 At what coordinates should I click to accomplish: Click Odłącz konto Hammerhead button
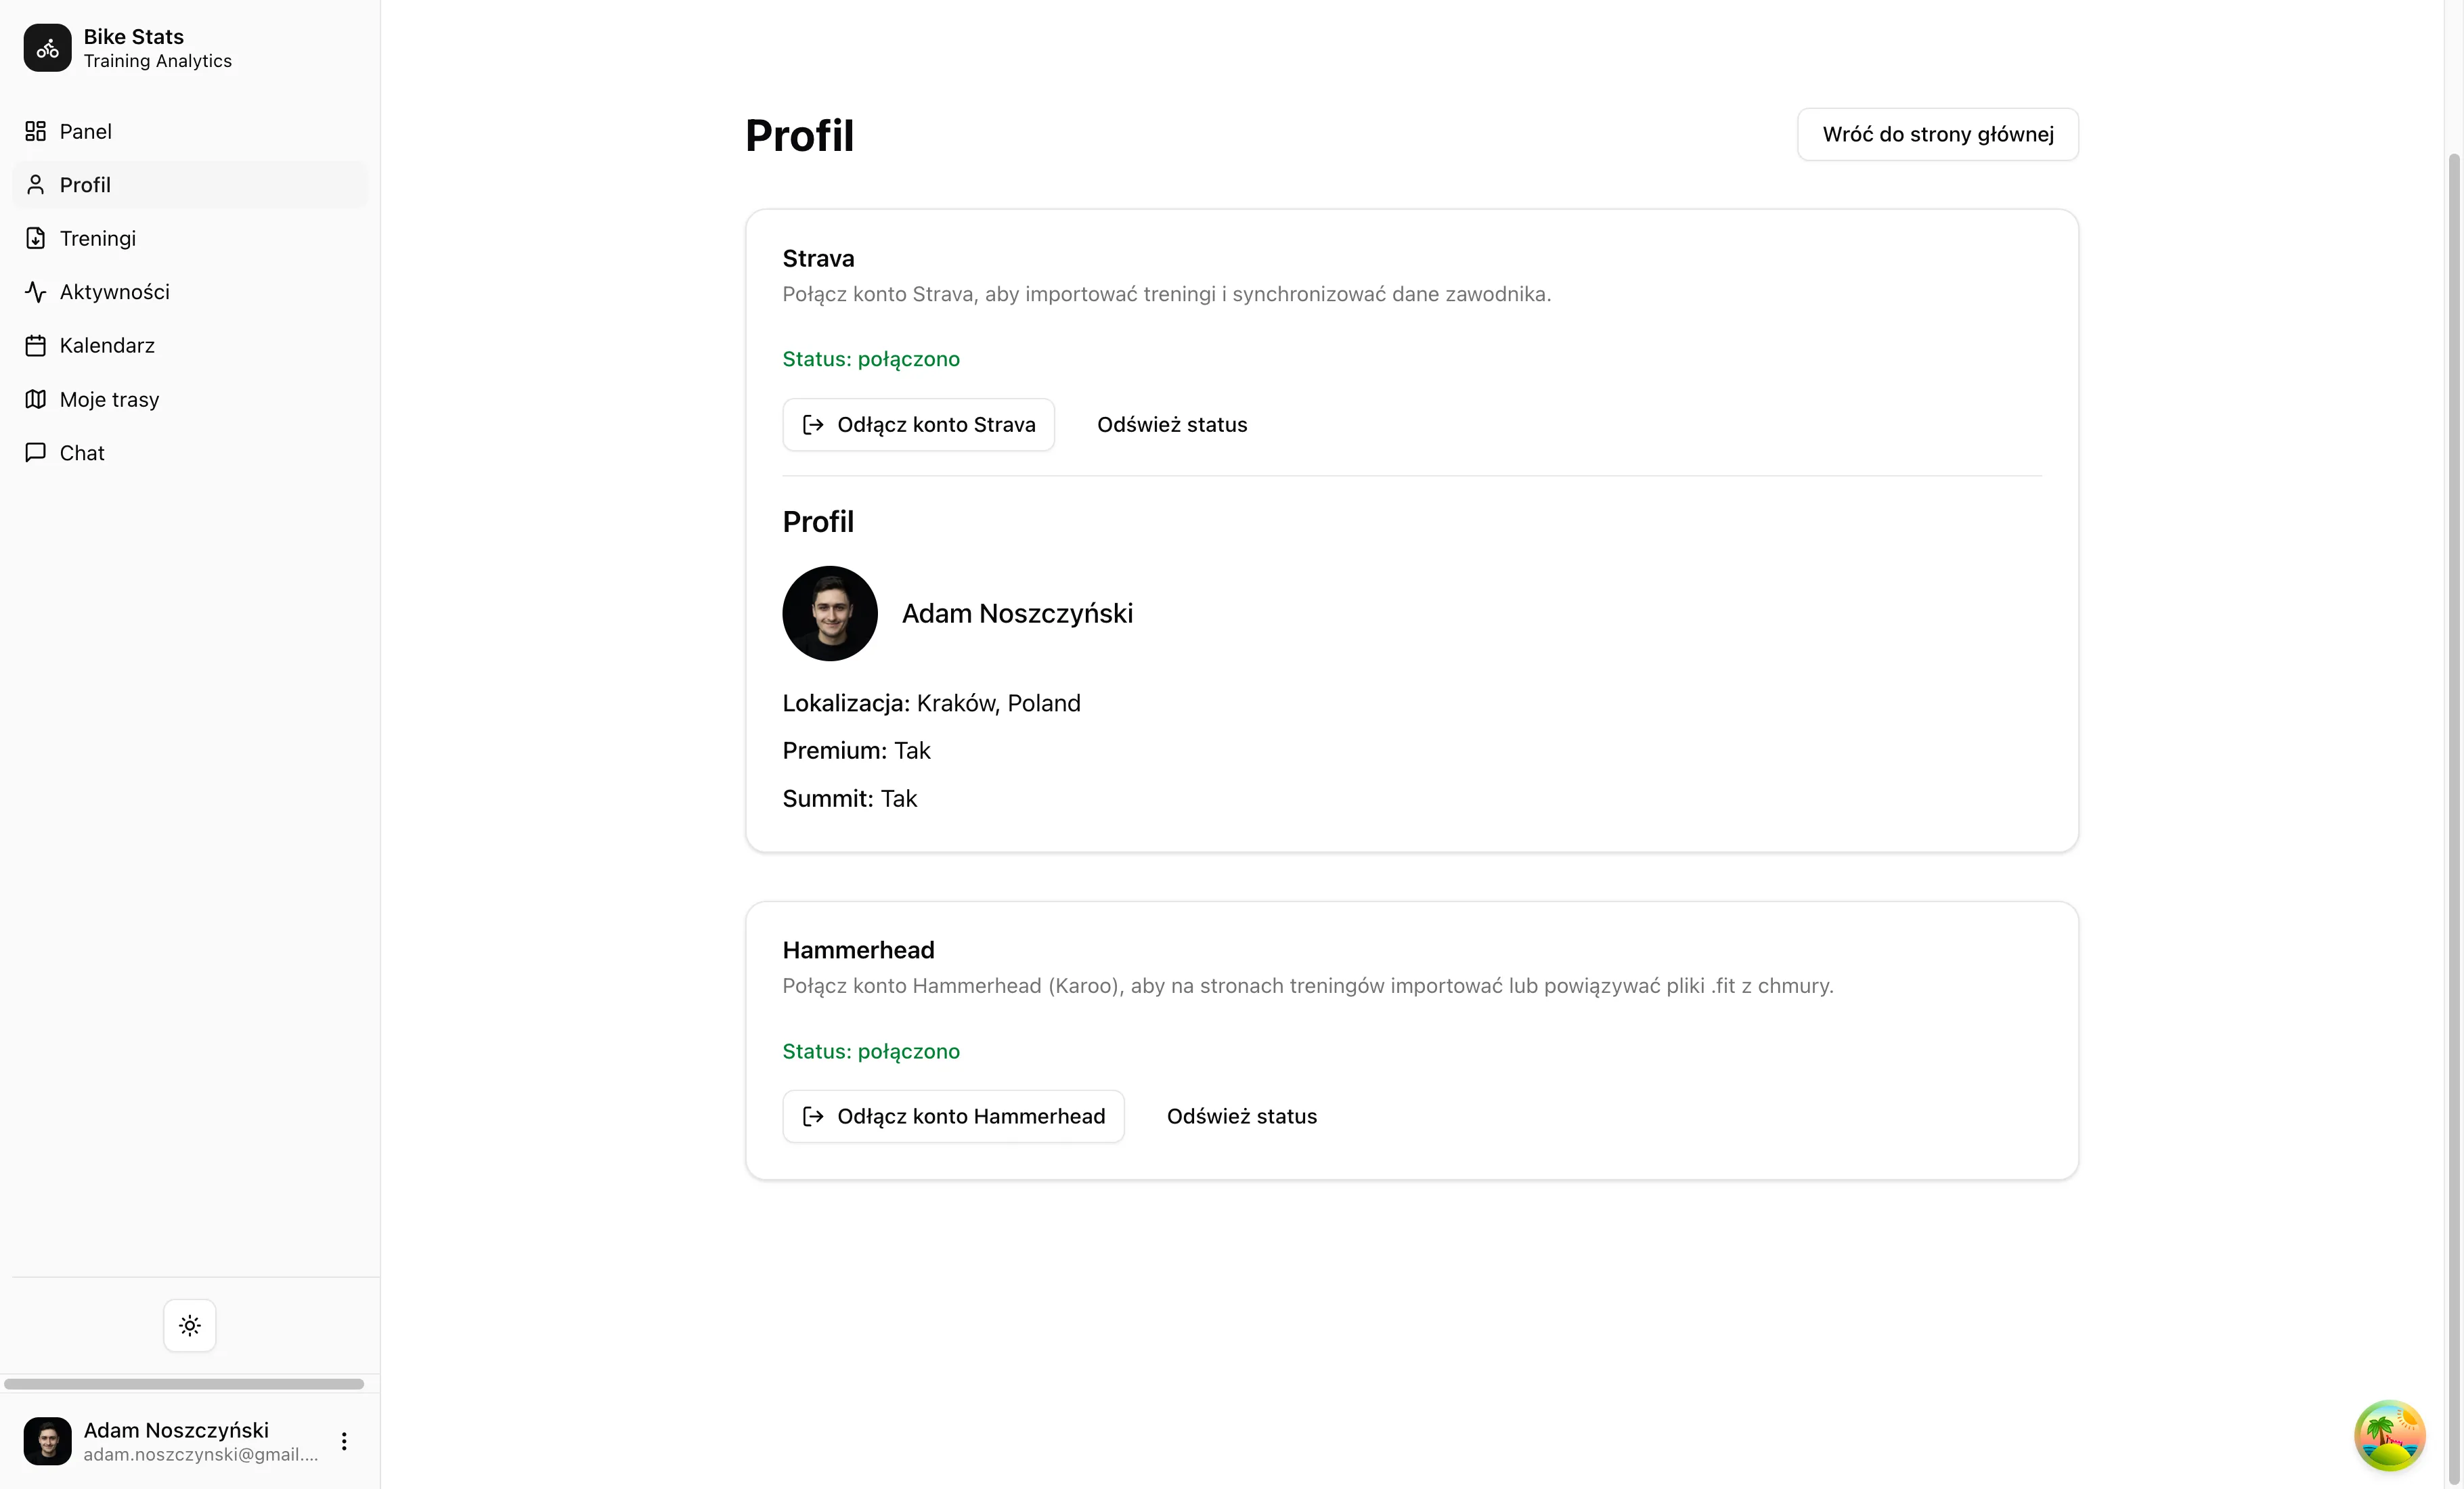tap(953, 1116)
